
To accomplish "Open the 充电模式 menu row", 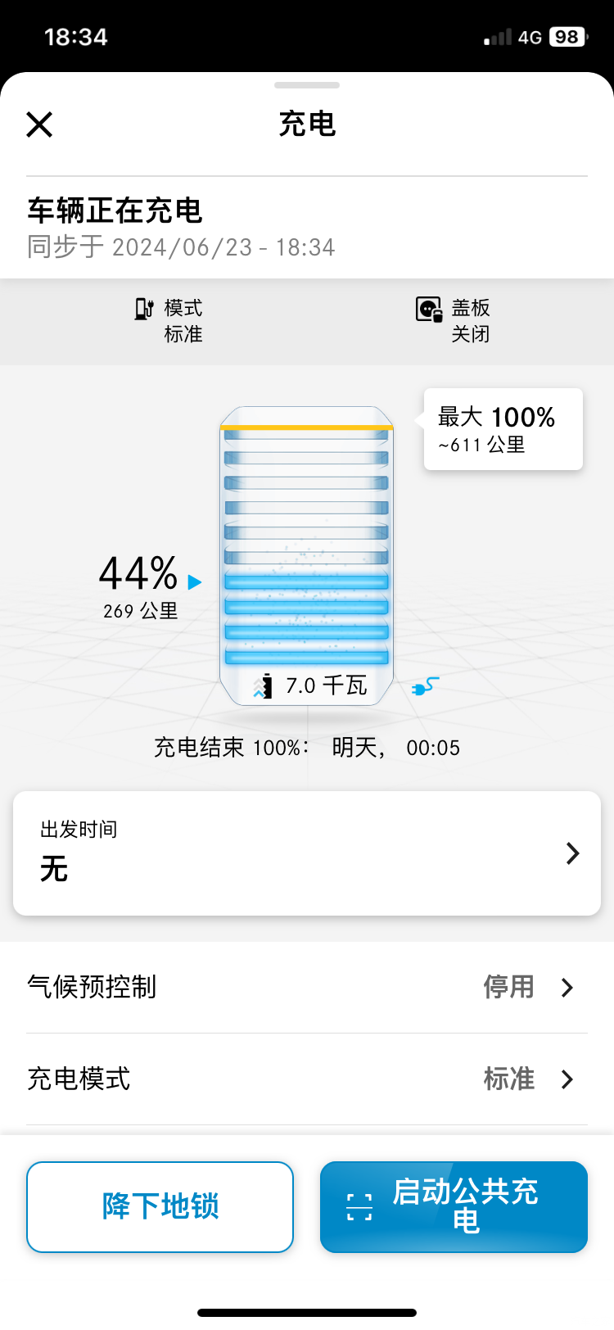I will point(307,1079).
